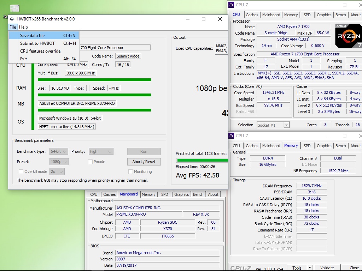This screenshot has height=271, width=362.
Task: Open the Preset 1080p dropdown
Action: (x=59, y=162)
